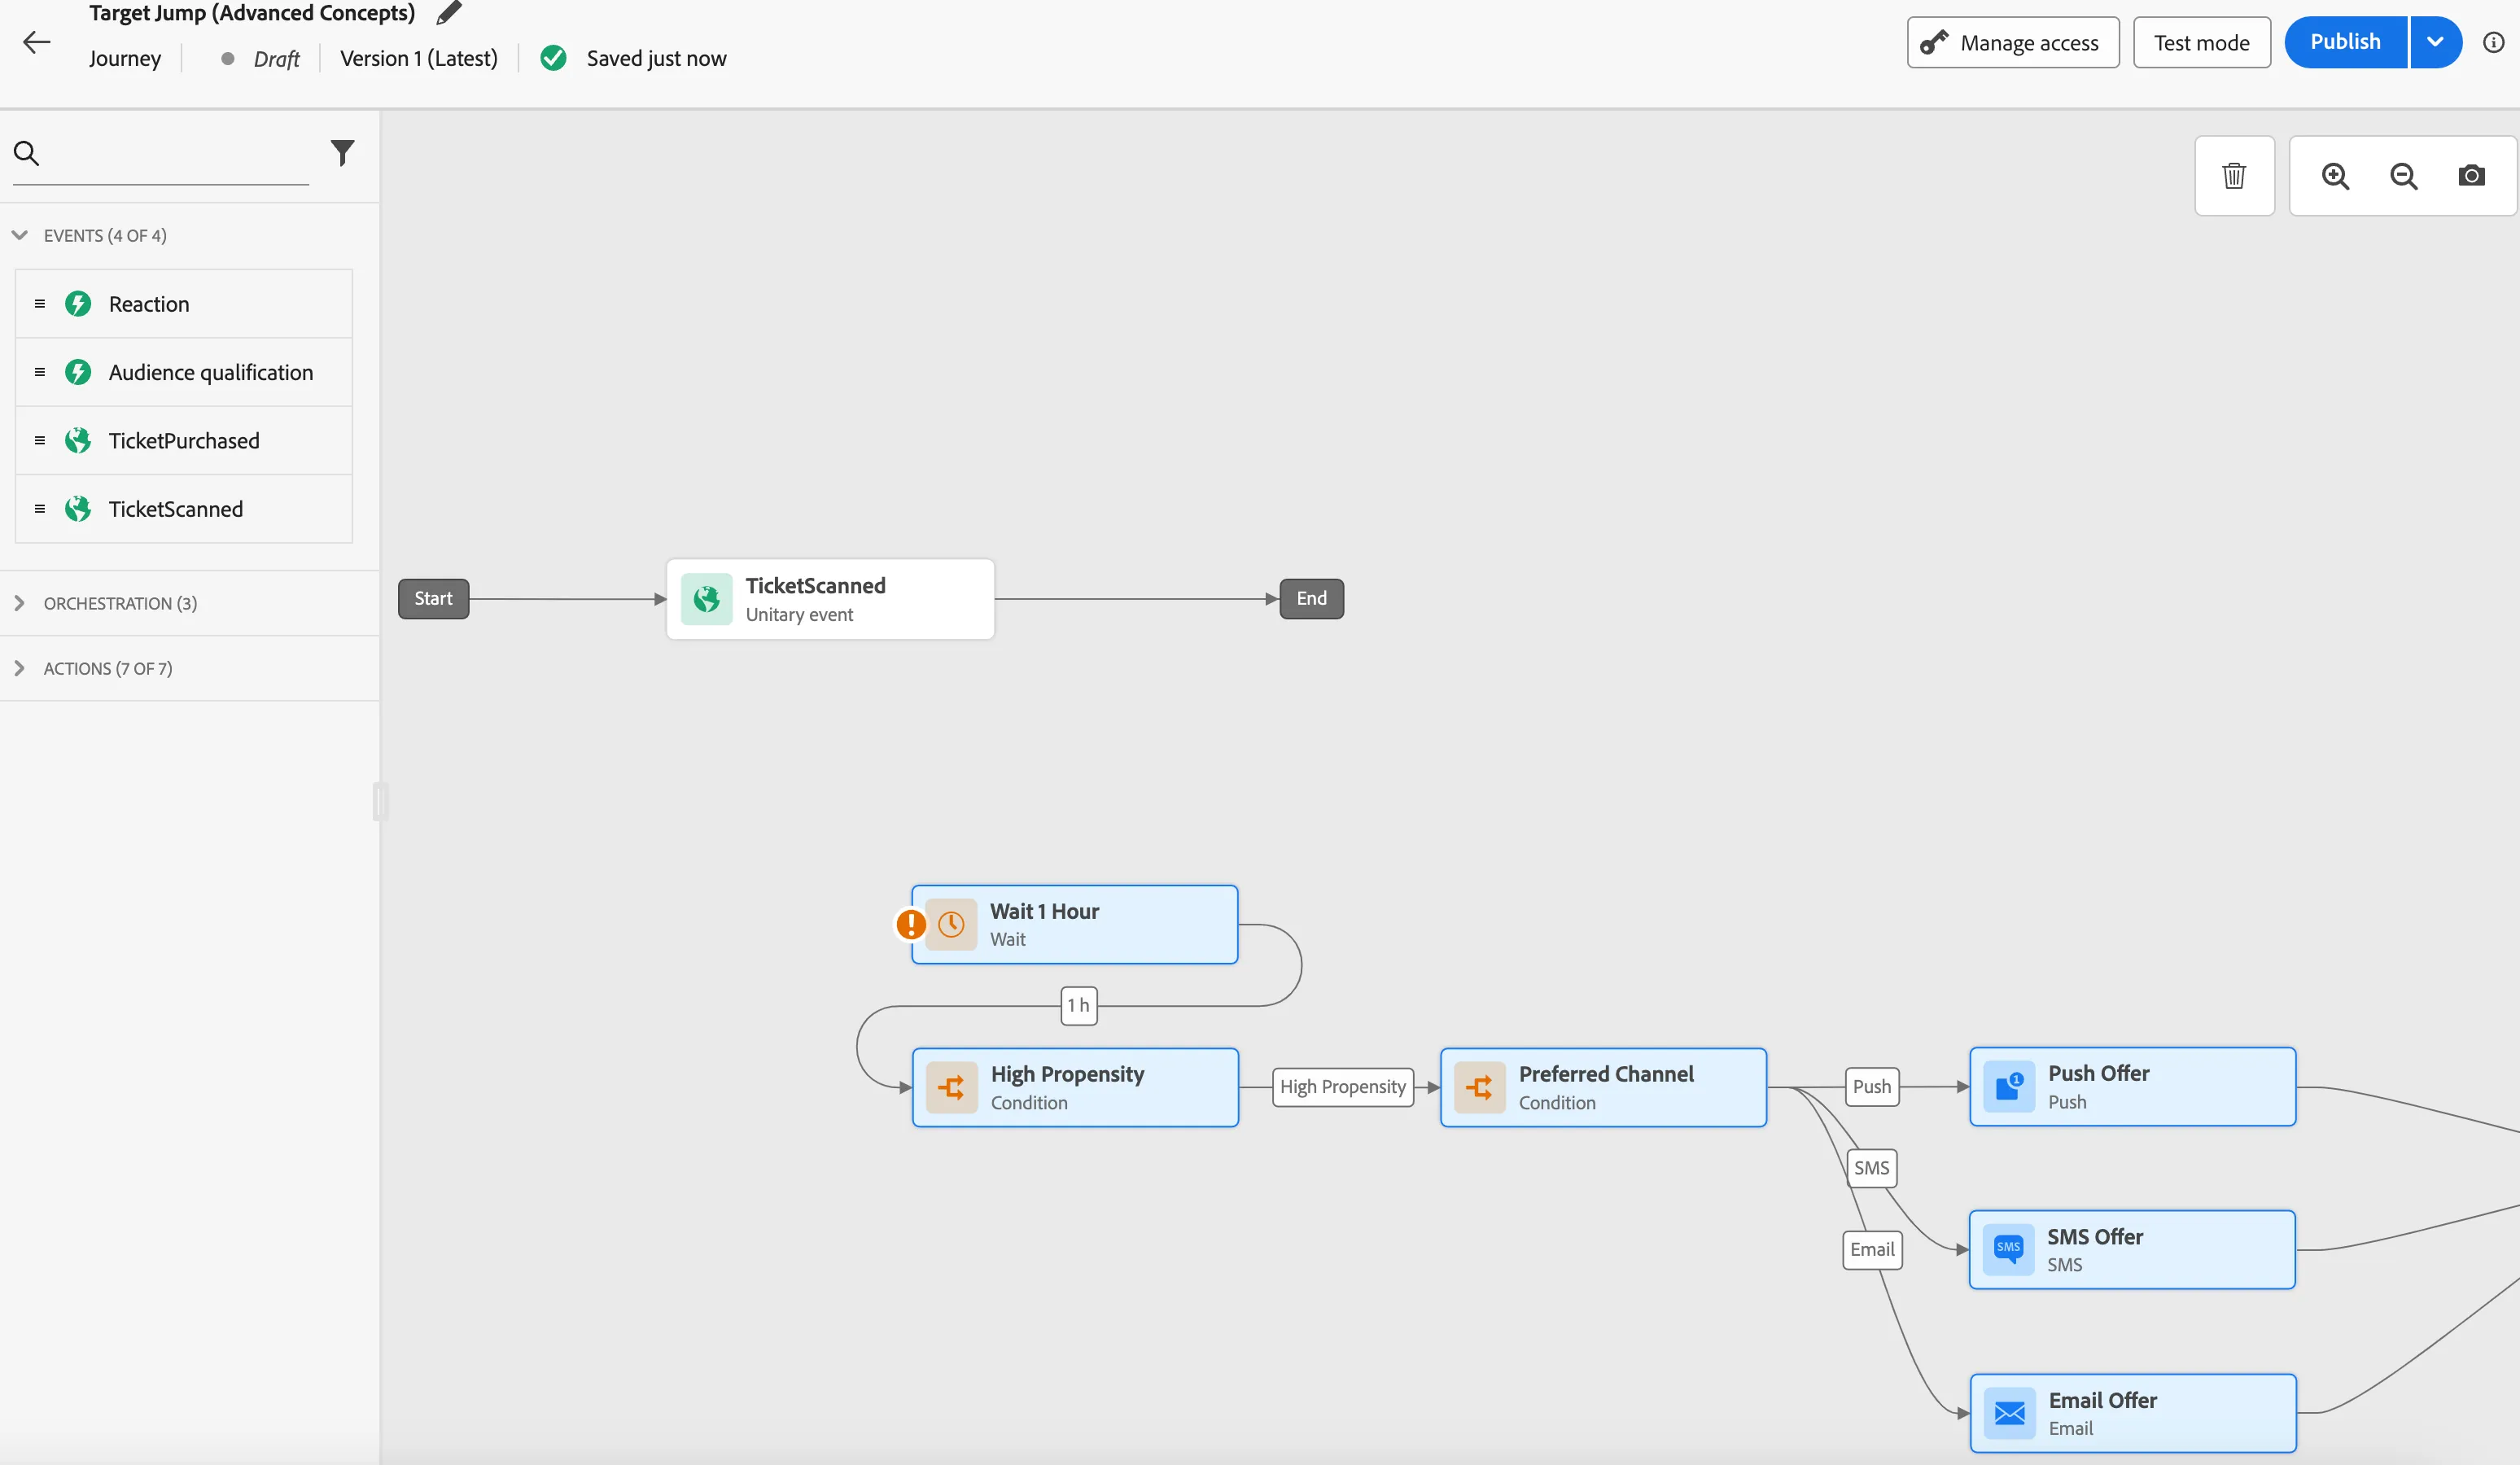Click the Start node
This screenshot has height=1465, width=2520.
tap(433, 599)
